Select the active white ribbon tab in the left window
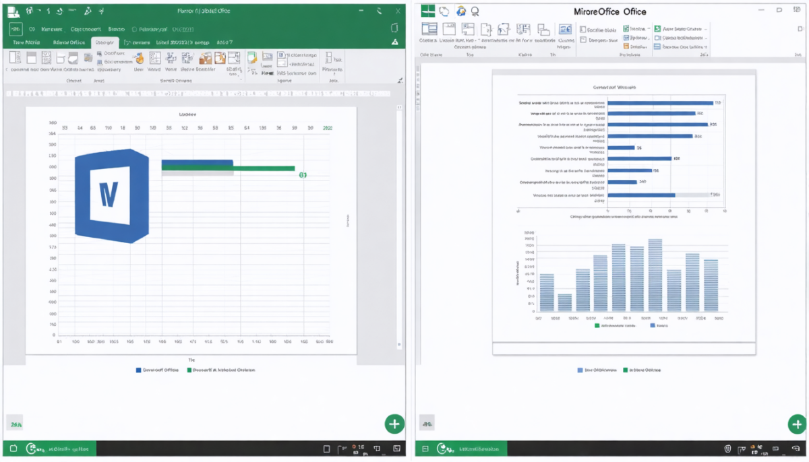Viewport: 809px width, 462px height. coord(104,42)
